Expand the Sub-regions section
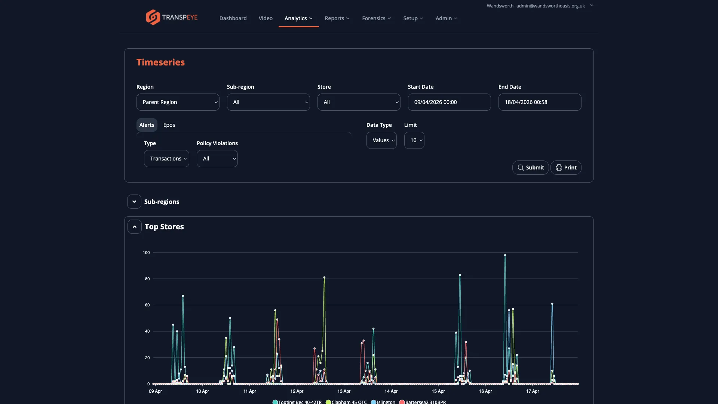718x404 pixels. 134,201
